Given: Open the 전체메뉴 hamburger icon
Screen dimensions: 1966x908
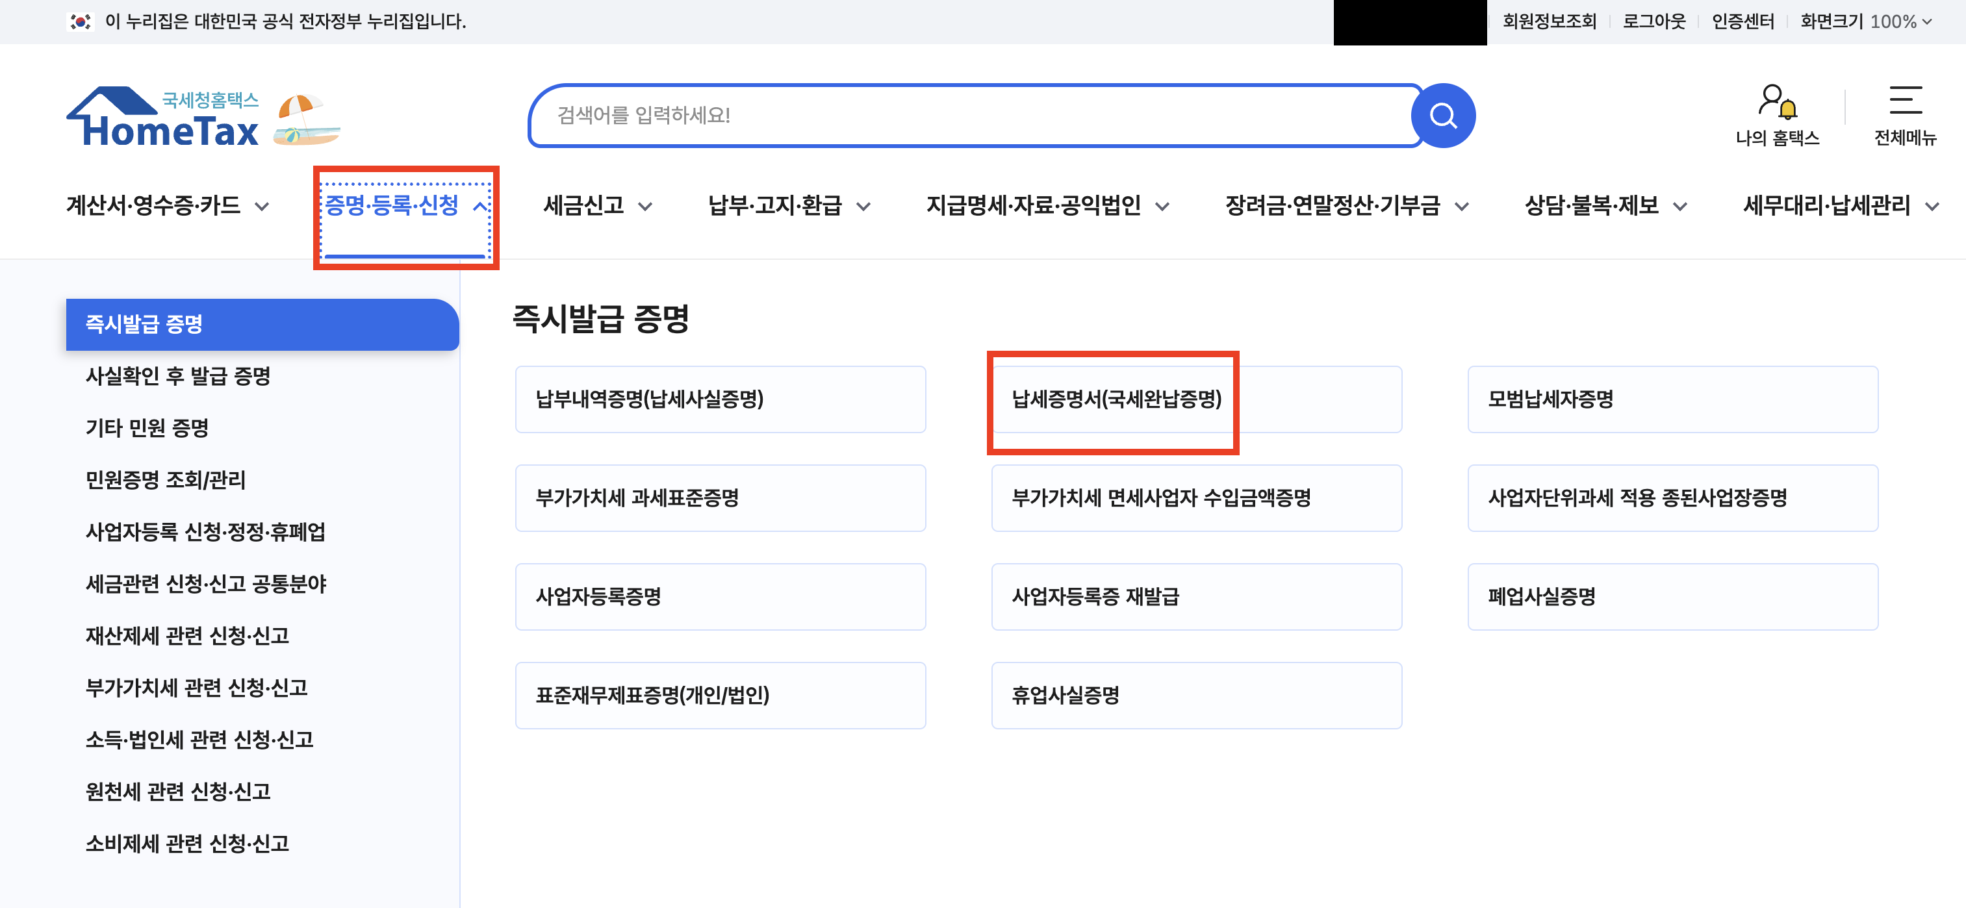Looking at the screenshot, I should pos(1904,101).
